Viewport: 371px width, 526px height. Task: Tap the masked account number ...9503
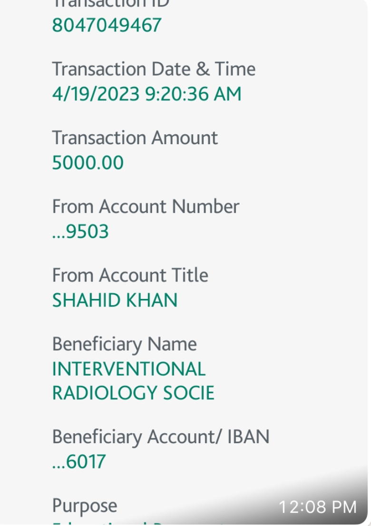[80, 232]
